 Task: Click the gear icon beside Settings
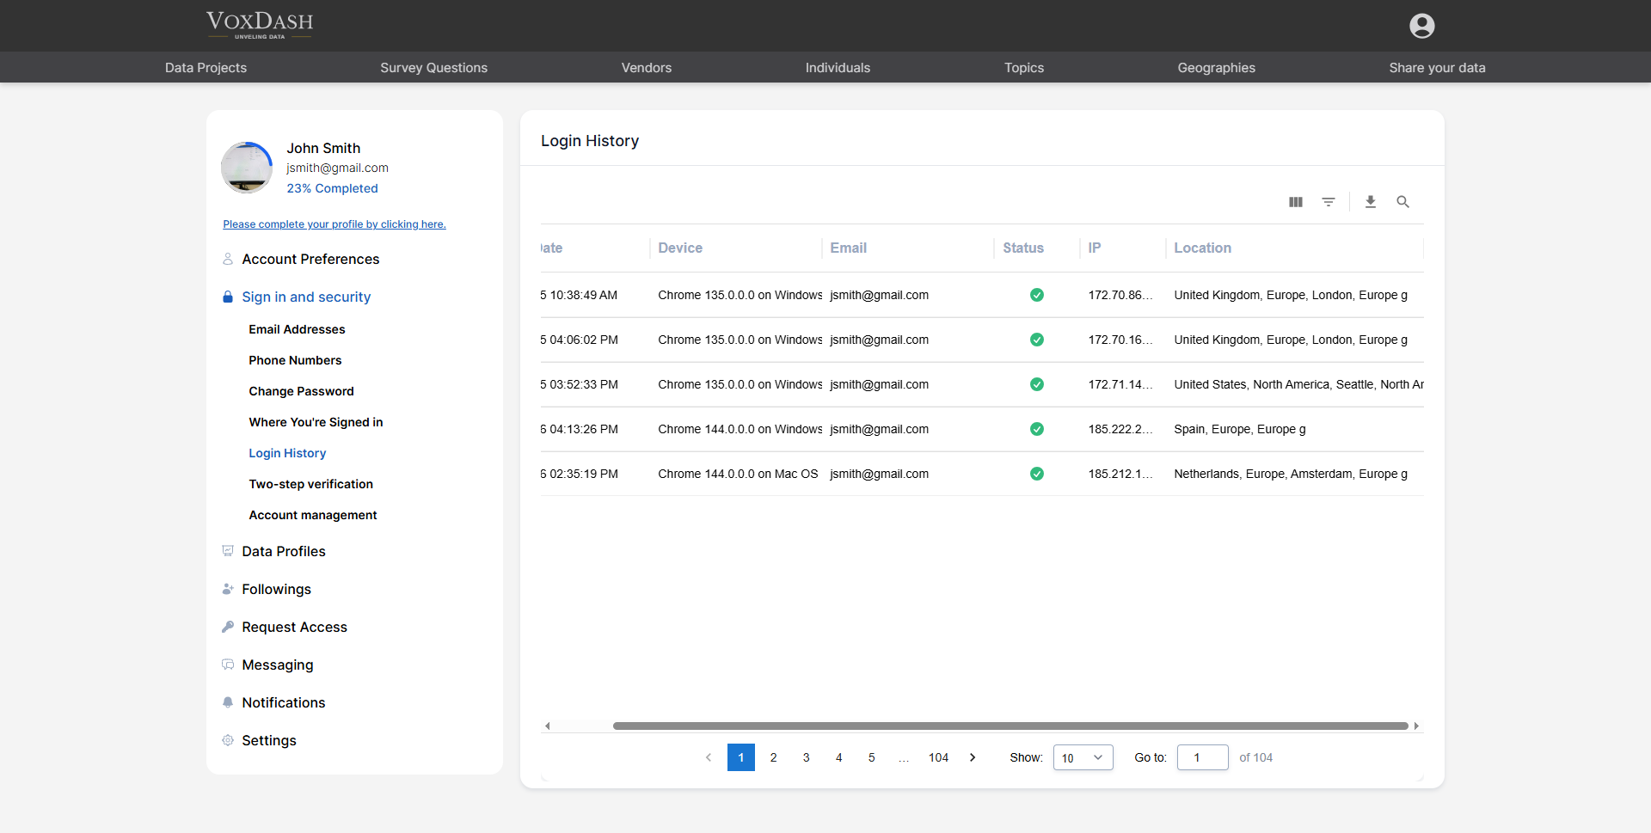(x=228, y=740)
